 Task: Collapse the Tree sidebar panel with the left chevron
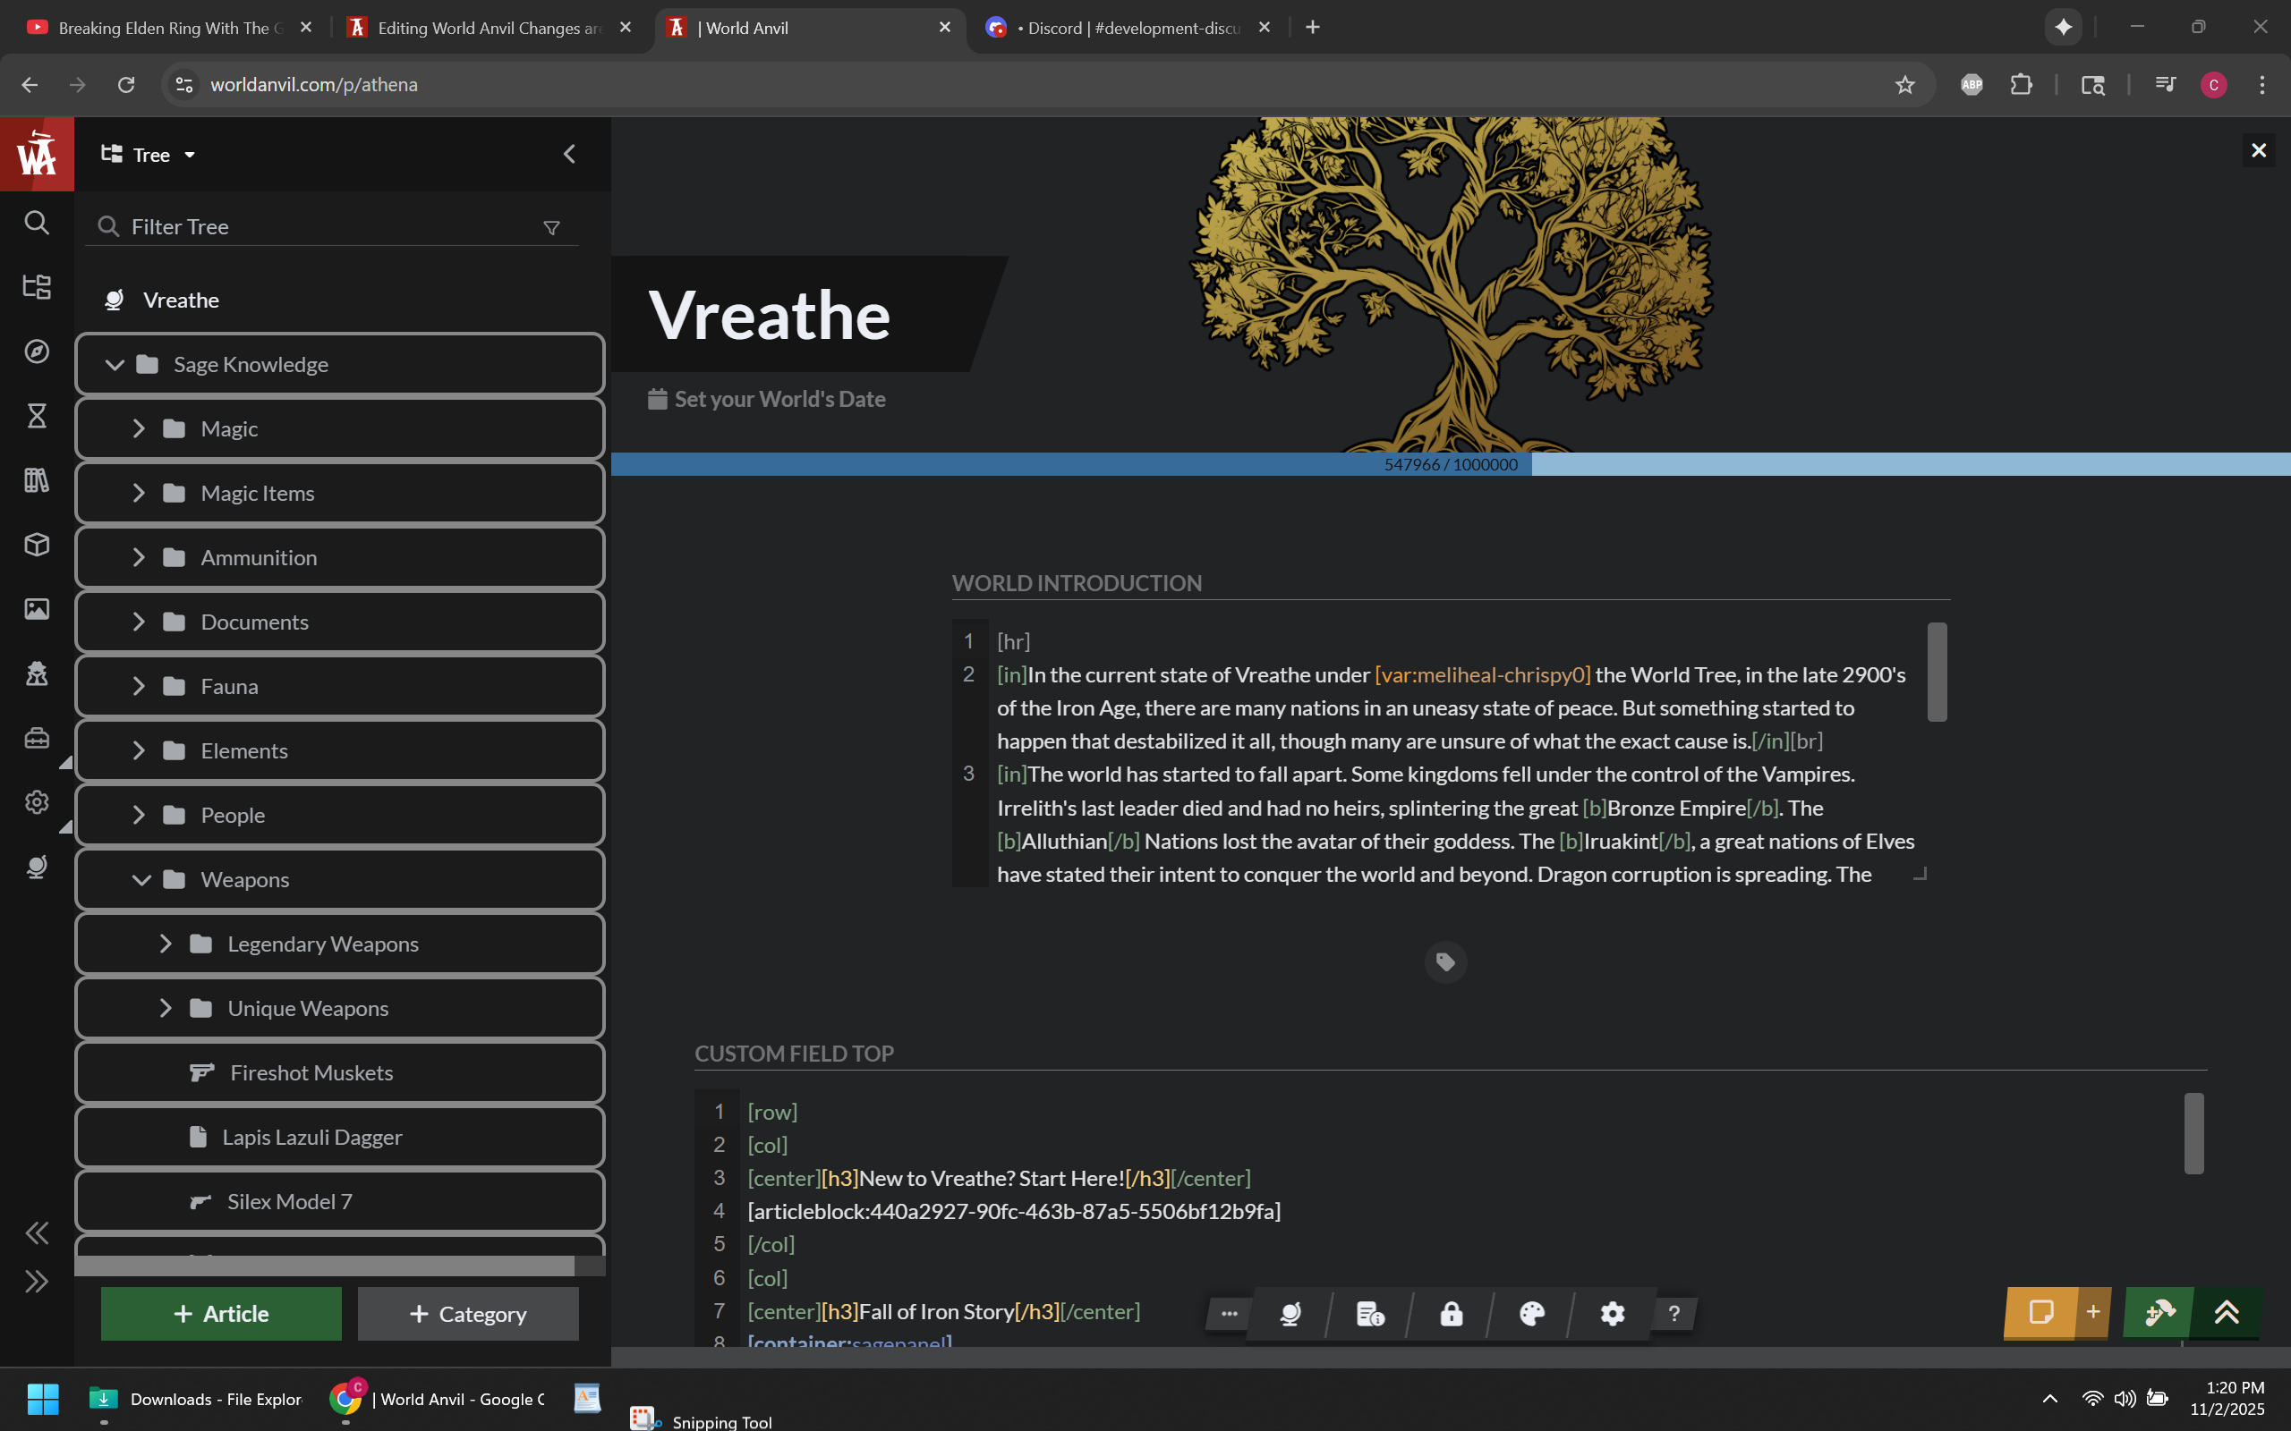point(569,154)
